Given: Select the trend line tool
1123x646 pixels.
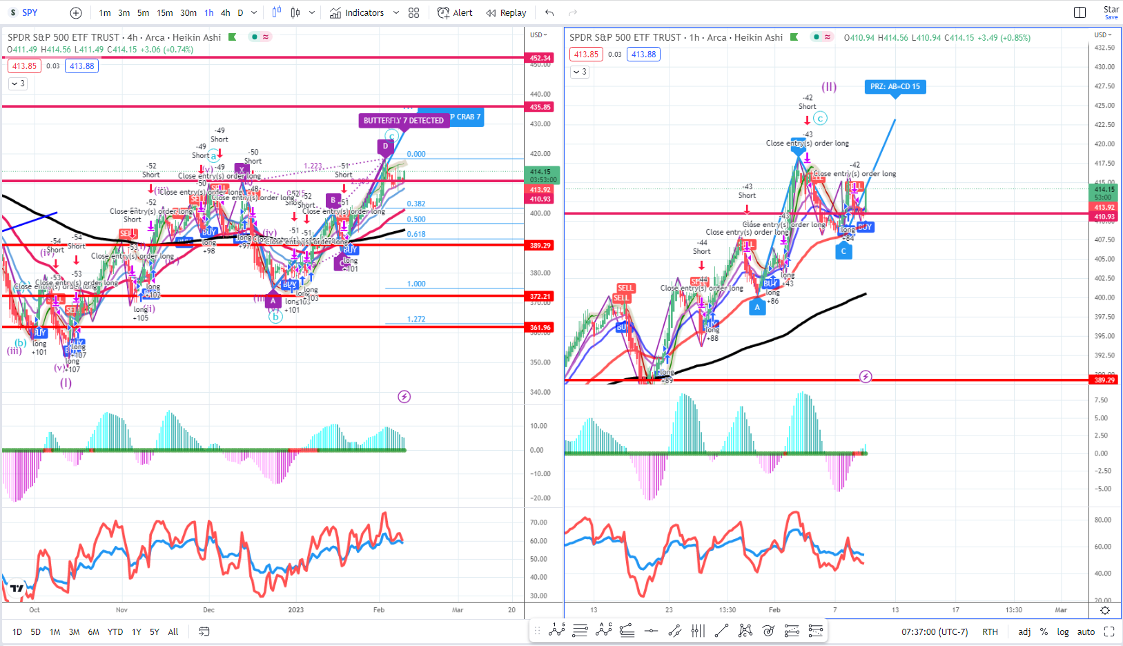Looking at the screenshot, I should [722, 630].
